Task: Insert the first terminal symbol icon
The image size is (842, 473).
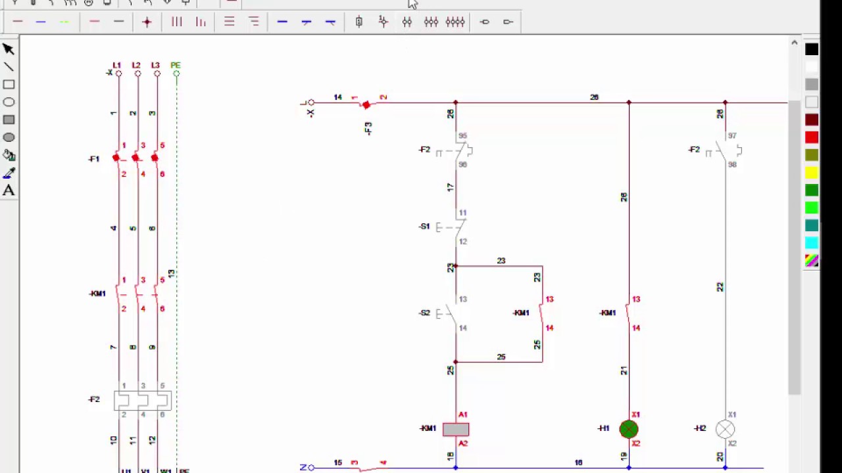Action: pyautogui.click(x=485, y=22)
